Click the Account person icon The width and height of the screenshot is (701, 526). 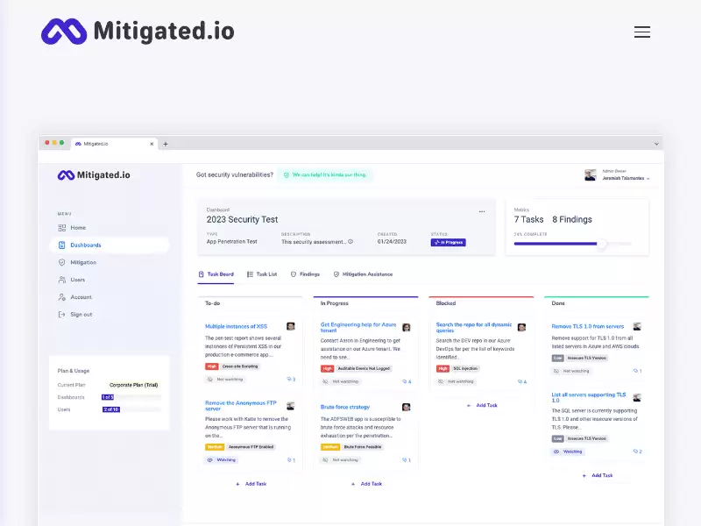tap(61, 297)
